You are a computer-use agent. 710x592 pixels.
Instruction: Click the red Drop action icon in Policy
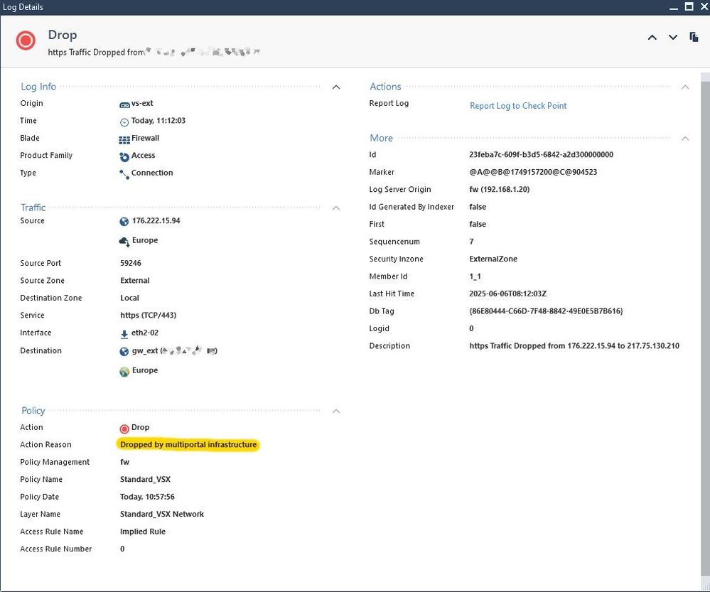(124, 429)
